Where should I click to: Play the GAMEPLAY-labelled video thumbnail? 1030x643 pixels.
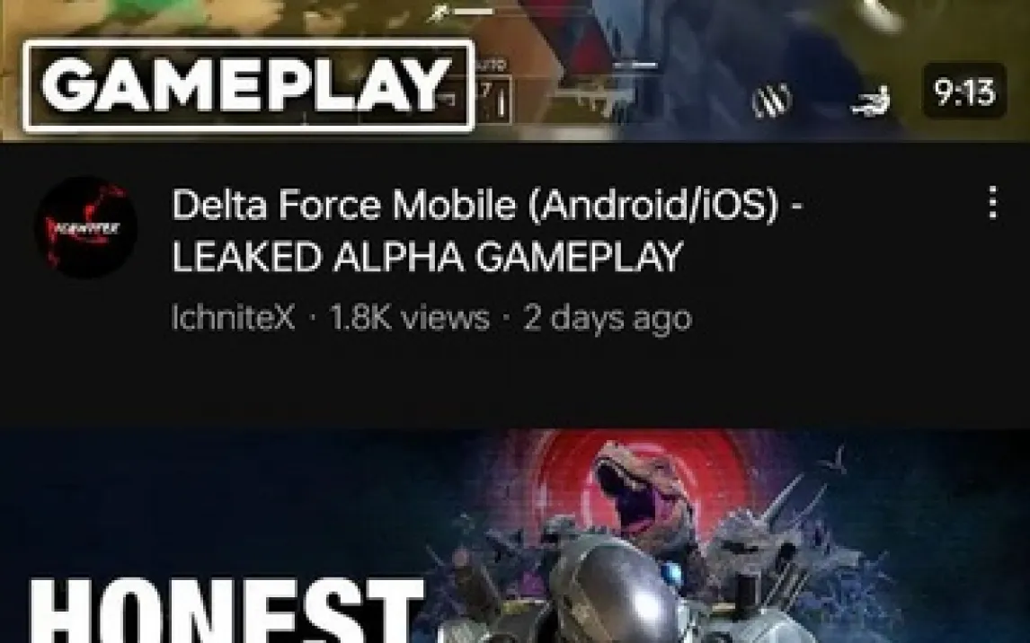515,70
